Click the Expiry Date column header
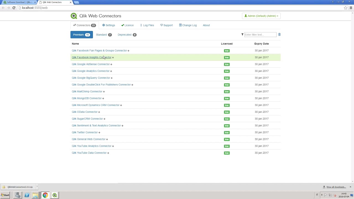 (x=262, y=44)
